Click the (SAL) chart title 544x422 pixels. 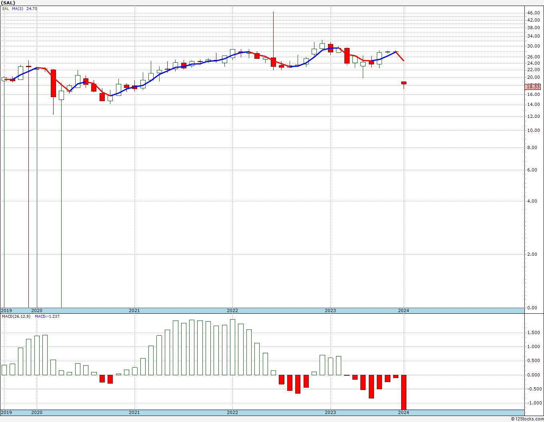point(9,3)
